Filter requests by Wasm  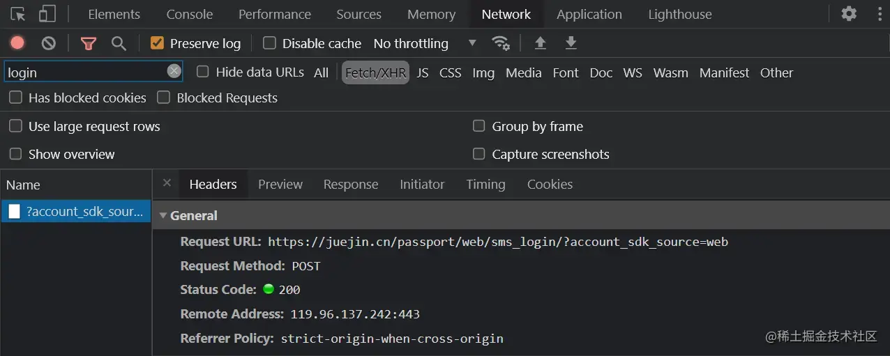coord(671,72)
